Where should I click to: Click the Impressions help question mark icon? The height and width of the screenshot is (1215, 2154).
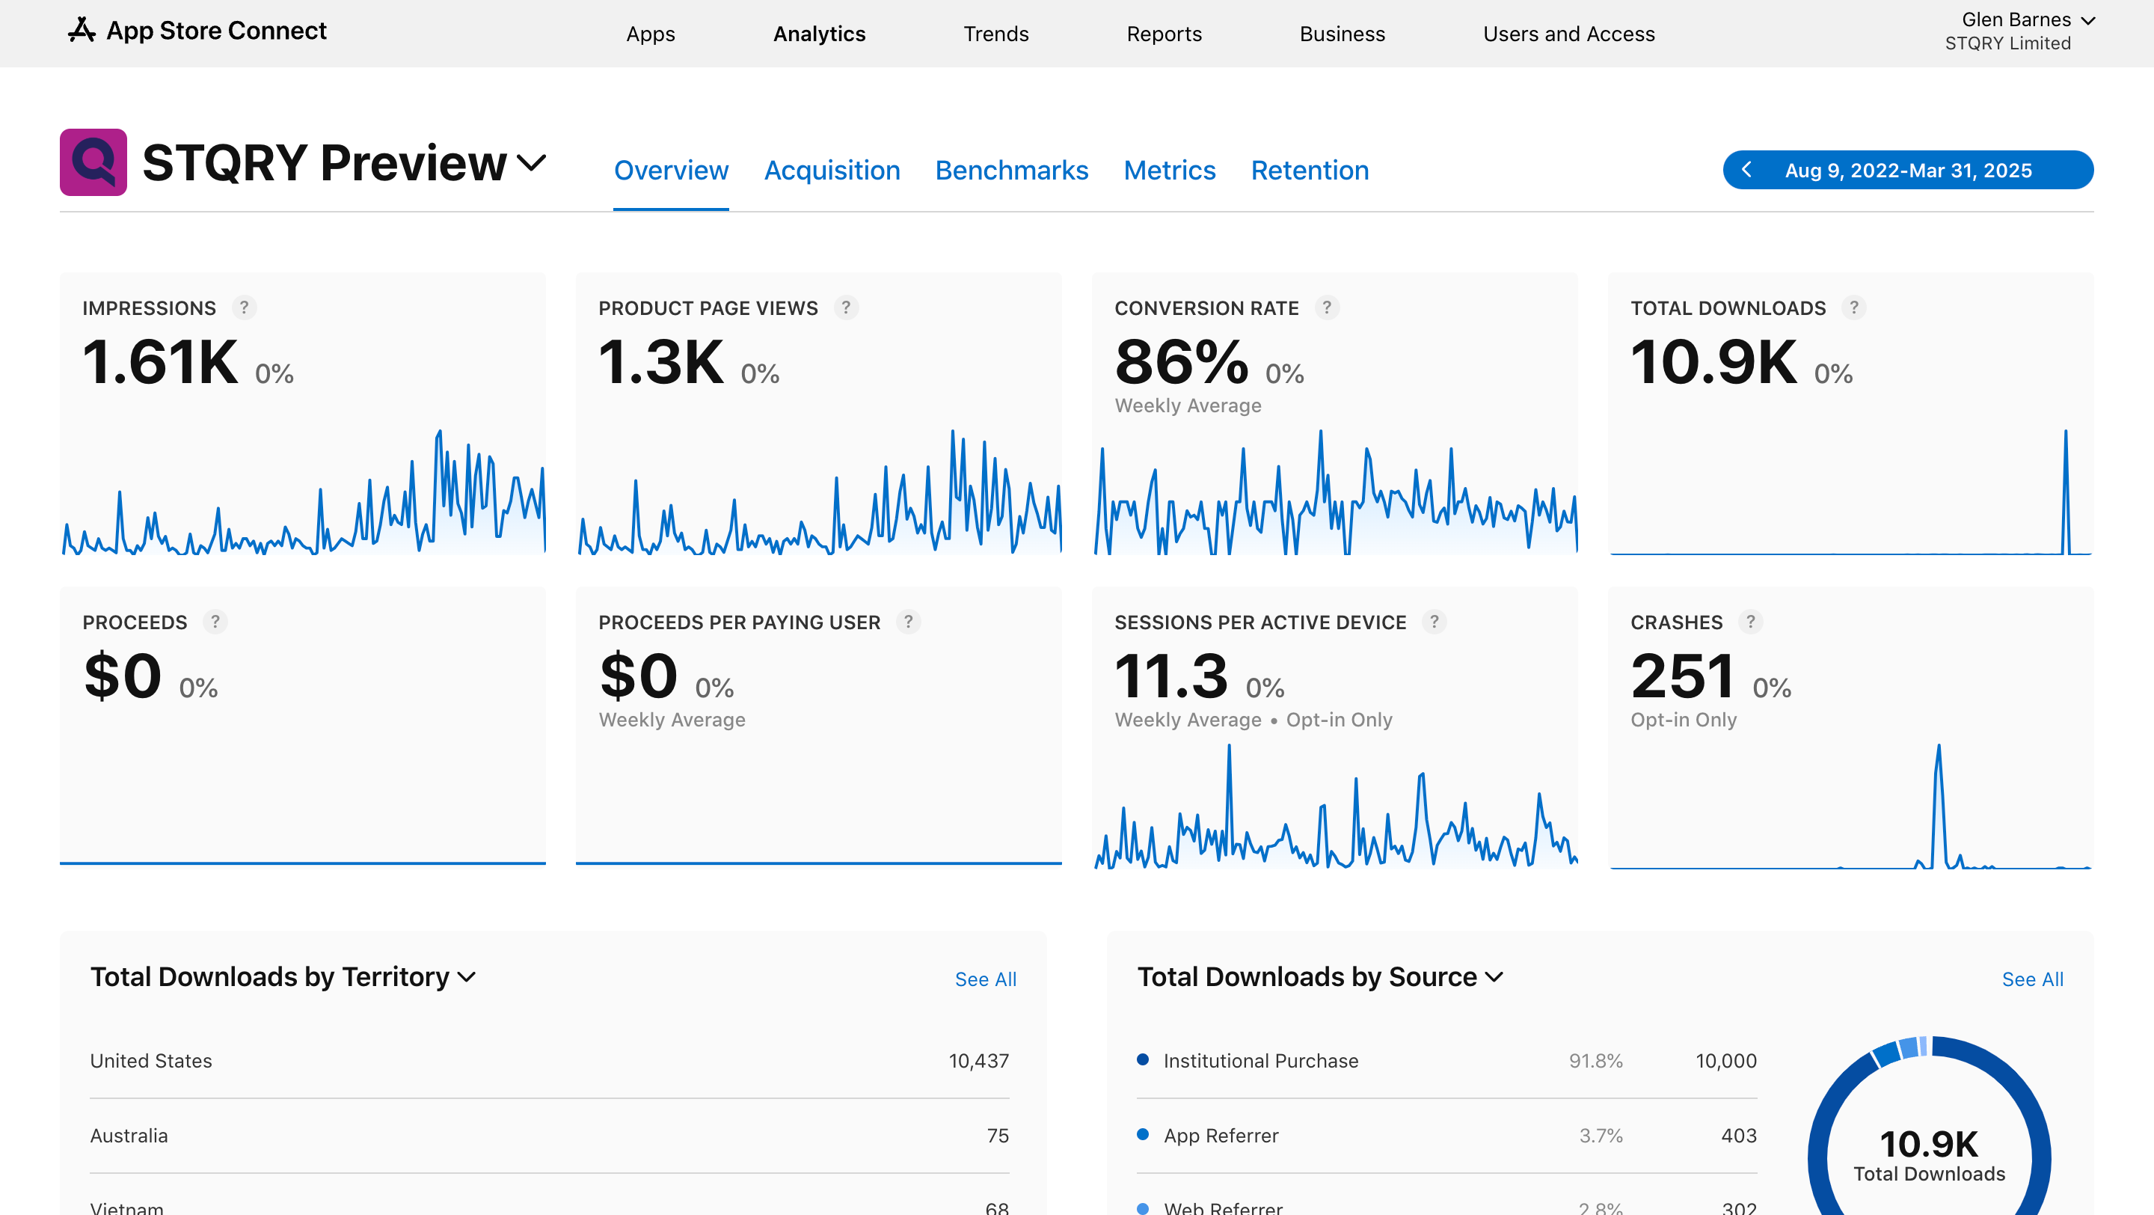tap(244, 307)
